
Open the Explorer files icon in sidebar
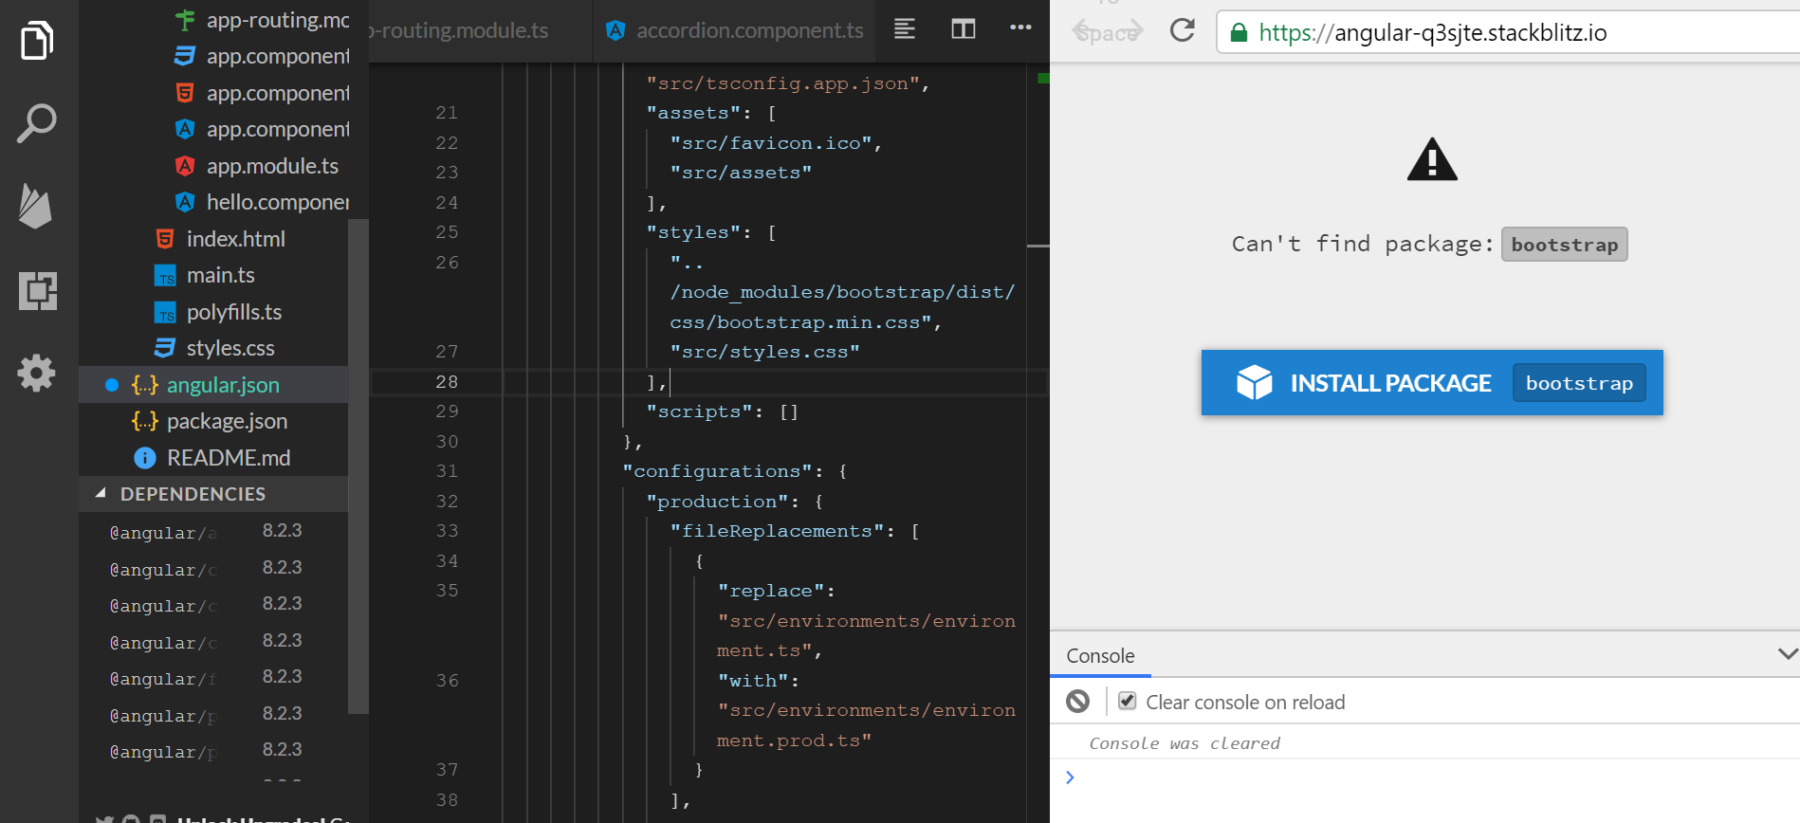click(x=37, y=41)
